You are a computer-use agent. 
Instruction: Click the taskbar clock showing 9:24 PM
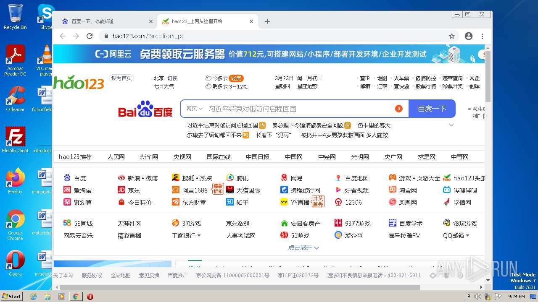pyautogui.click(x=516, y=297)
